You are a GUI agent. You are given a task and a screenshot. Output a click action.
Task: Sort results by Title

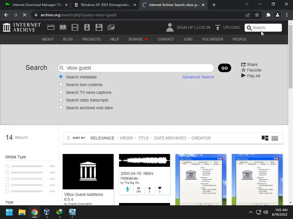click(x=143, y=138)
